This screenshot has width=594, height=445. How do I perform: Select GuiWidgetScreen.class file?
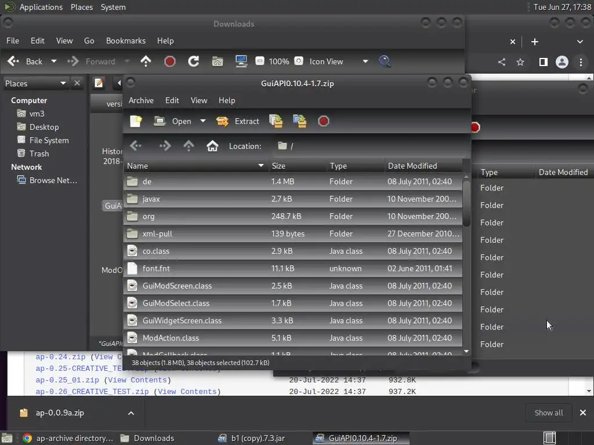coord(293,321)
